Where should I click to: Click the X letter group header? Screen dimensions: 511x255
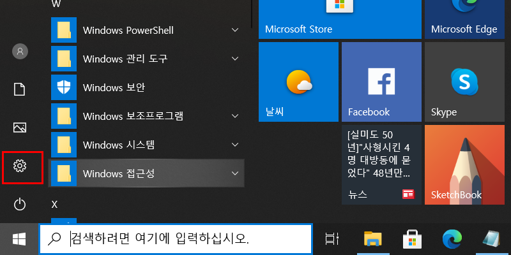pyautogui.click(x=54, y=205)
